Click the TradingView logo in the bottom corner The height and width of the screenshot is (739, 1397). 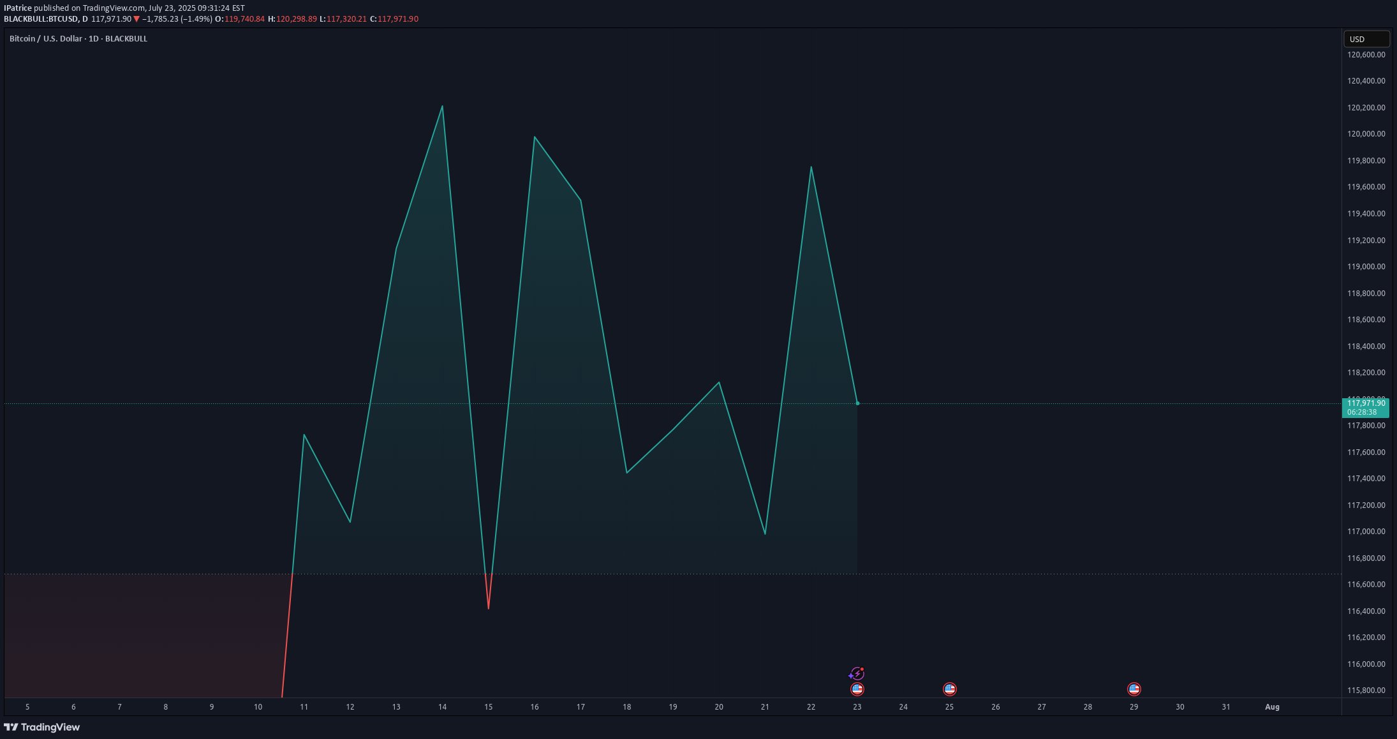pyautogui.click(x=42, y=727)
